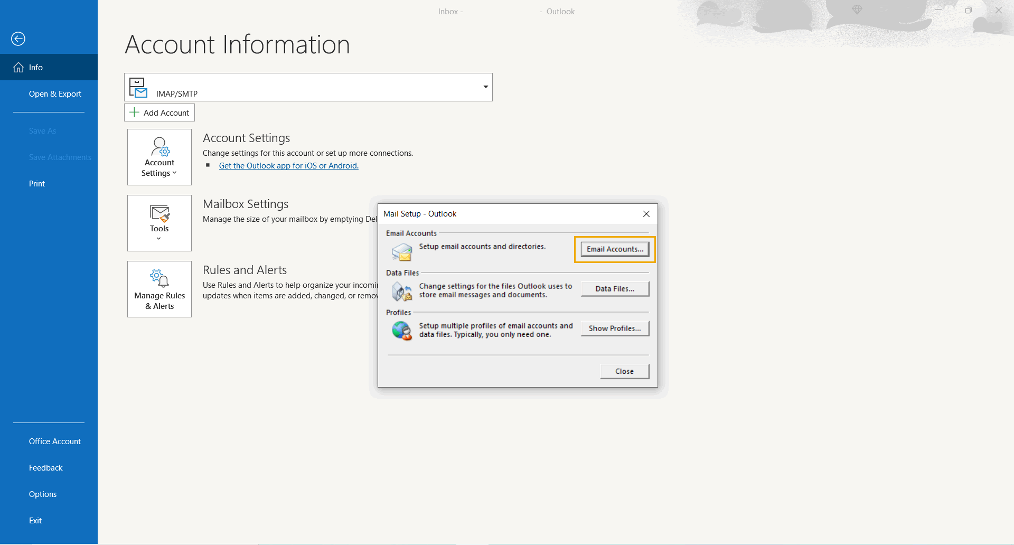
Task: Click the Profiles globe icon in dialog
Action: point(401,331)
